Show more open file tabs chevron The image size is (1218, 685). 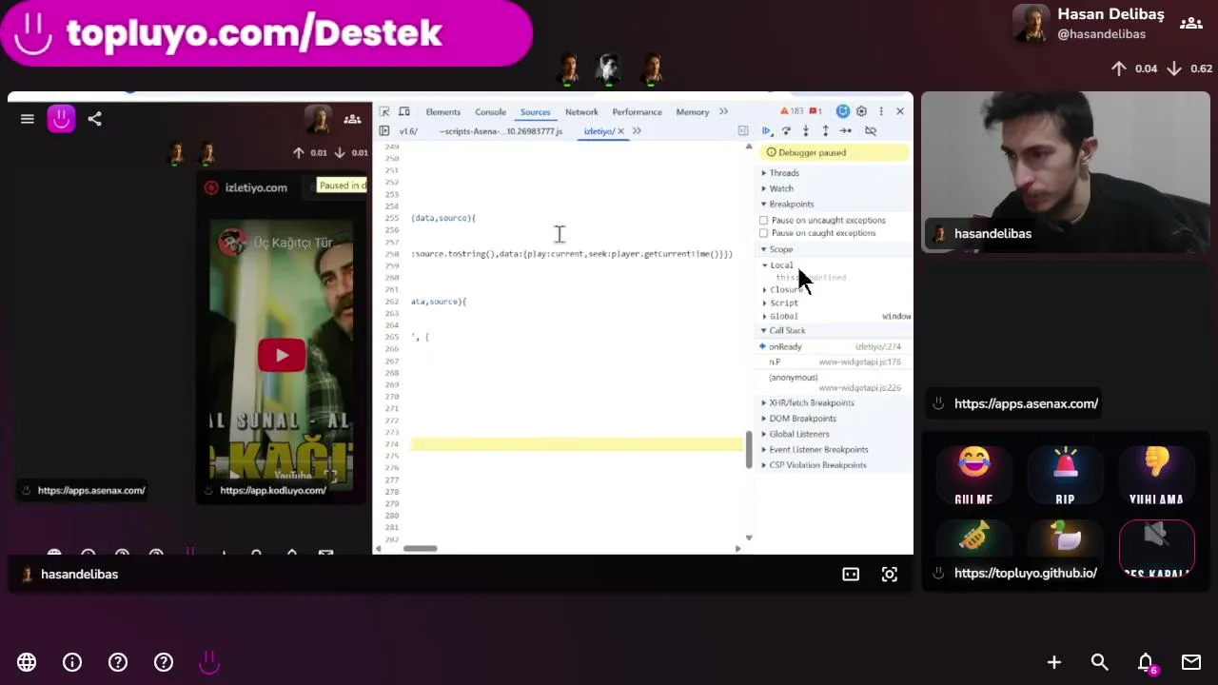coord(637,130)
